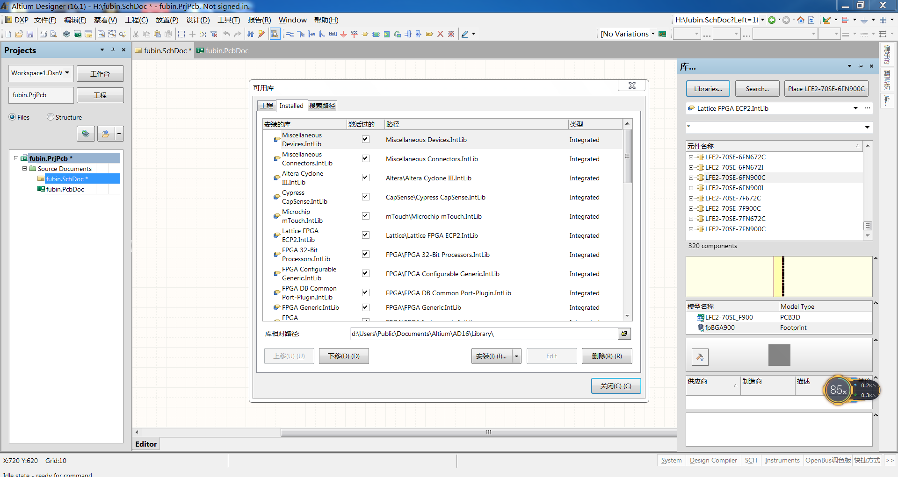This screenshot has width=898, height=477.
Task: Click the Search... button in library panel
Action: (757, 89)
